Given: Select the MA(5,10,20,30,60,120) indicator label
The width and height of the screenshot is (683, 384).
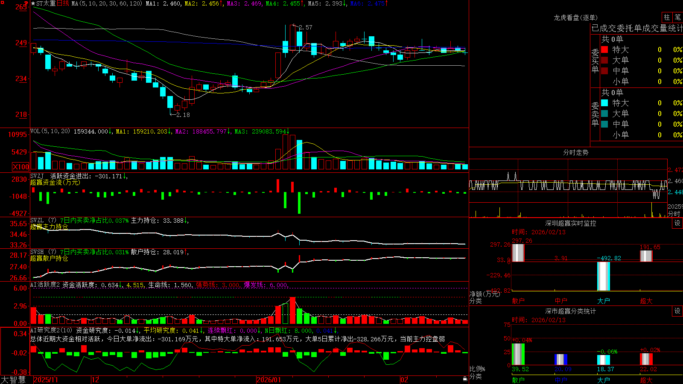Looking at the screenshot, I should coord(107,4).
